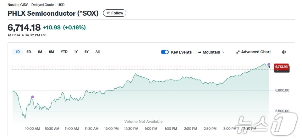Screen dimensions: 302x140
Task: Click the Mountain chart type icon
Action: (x=200, y=52)
